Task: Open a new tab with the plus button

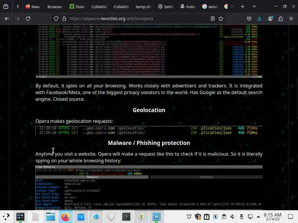Action: click(x=242, y=7)
